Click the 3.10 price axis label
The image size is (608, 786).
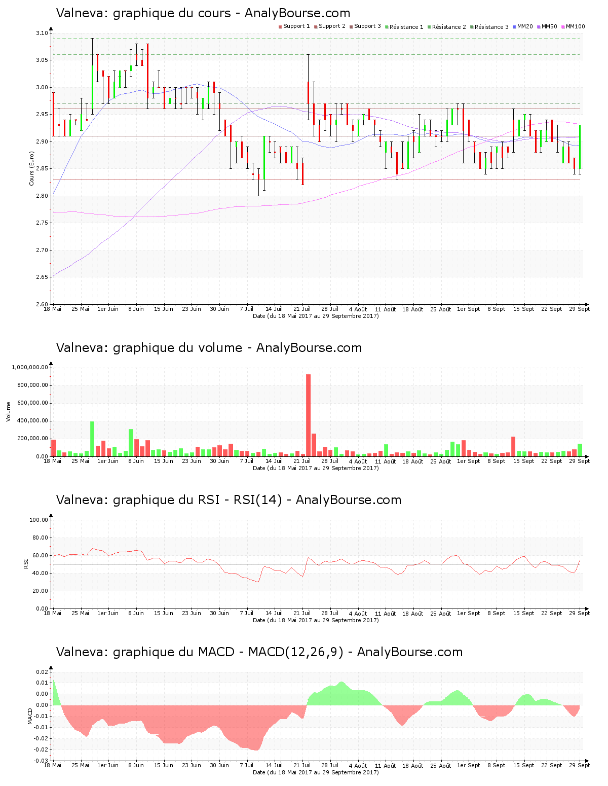42,33
